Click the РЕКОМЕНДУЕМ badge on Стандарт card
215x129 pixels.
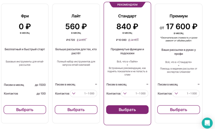pos(127,5)
